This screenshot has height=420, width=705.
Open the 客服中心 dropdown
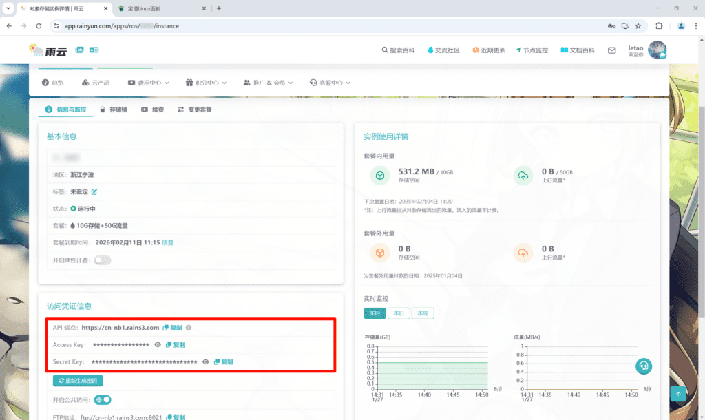click(x=330, y=83)
